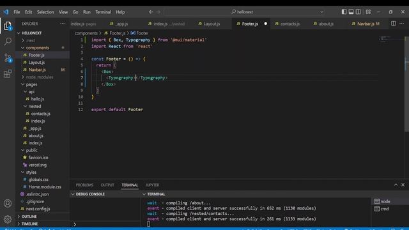This screenshot has height=230, width=409.
Task: Maximize the panel with the chevron up
Action: (396, 185)
